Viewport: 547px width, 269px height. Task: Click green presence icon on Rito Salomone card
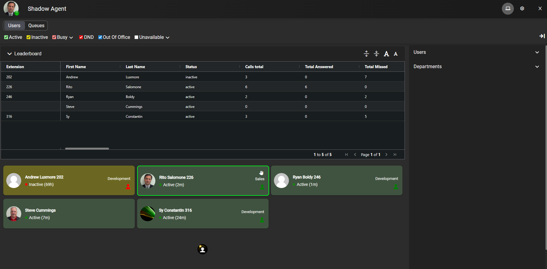coord(262,187)
